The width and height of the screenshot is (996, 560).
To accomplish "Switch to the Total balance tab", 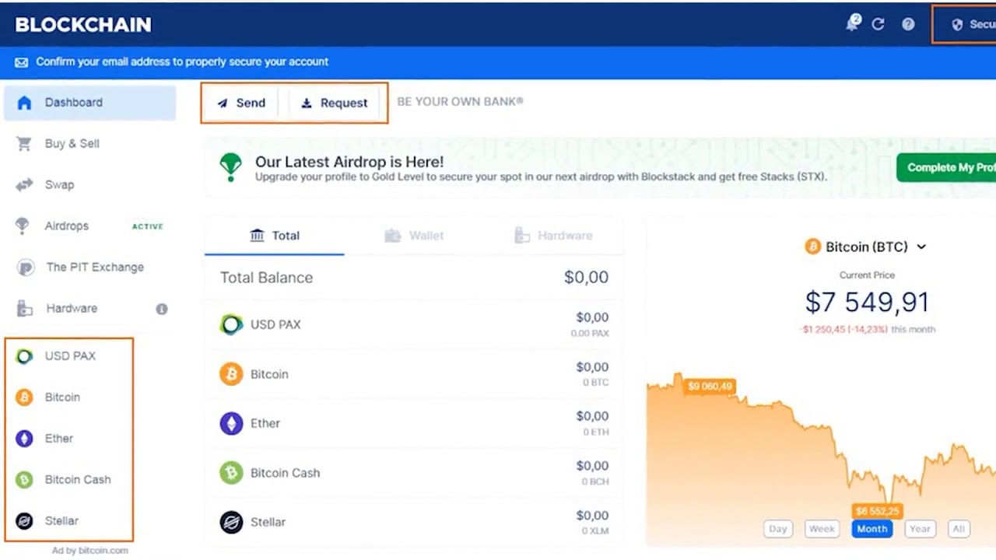I will click(274, 236).
